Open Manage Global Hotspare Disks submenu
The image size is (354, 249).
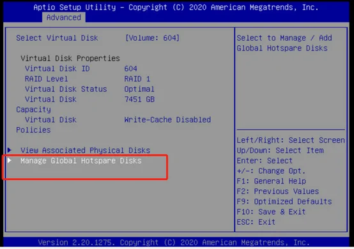[81, 160]
